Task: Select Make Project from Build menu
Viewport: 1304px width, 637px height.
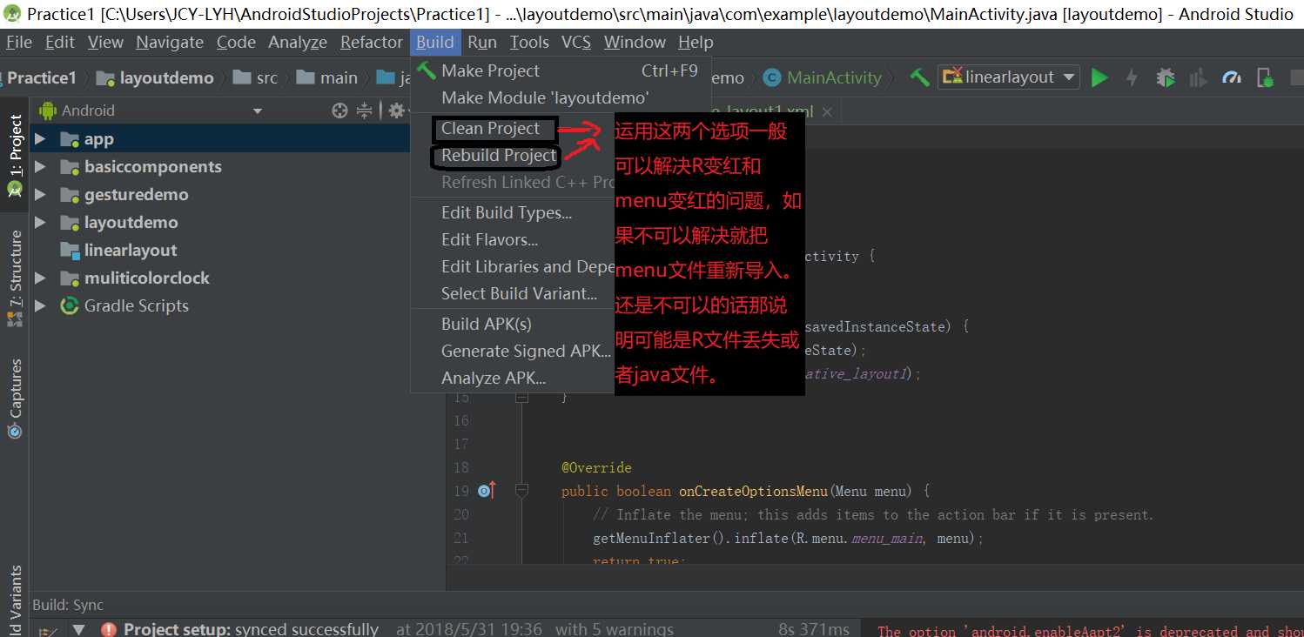Action: click(x=561, y=70)
